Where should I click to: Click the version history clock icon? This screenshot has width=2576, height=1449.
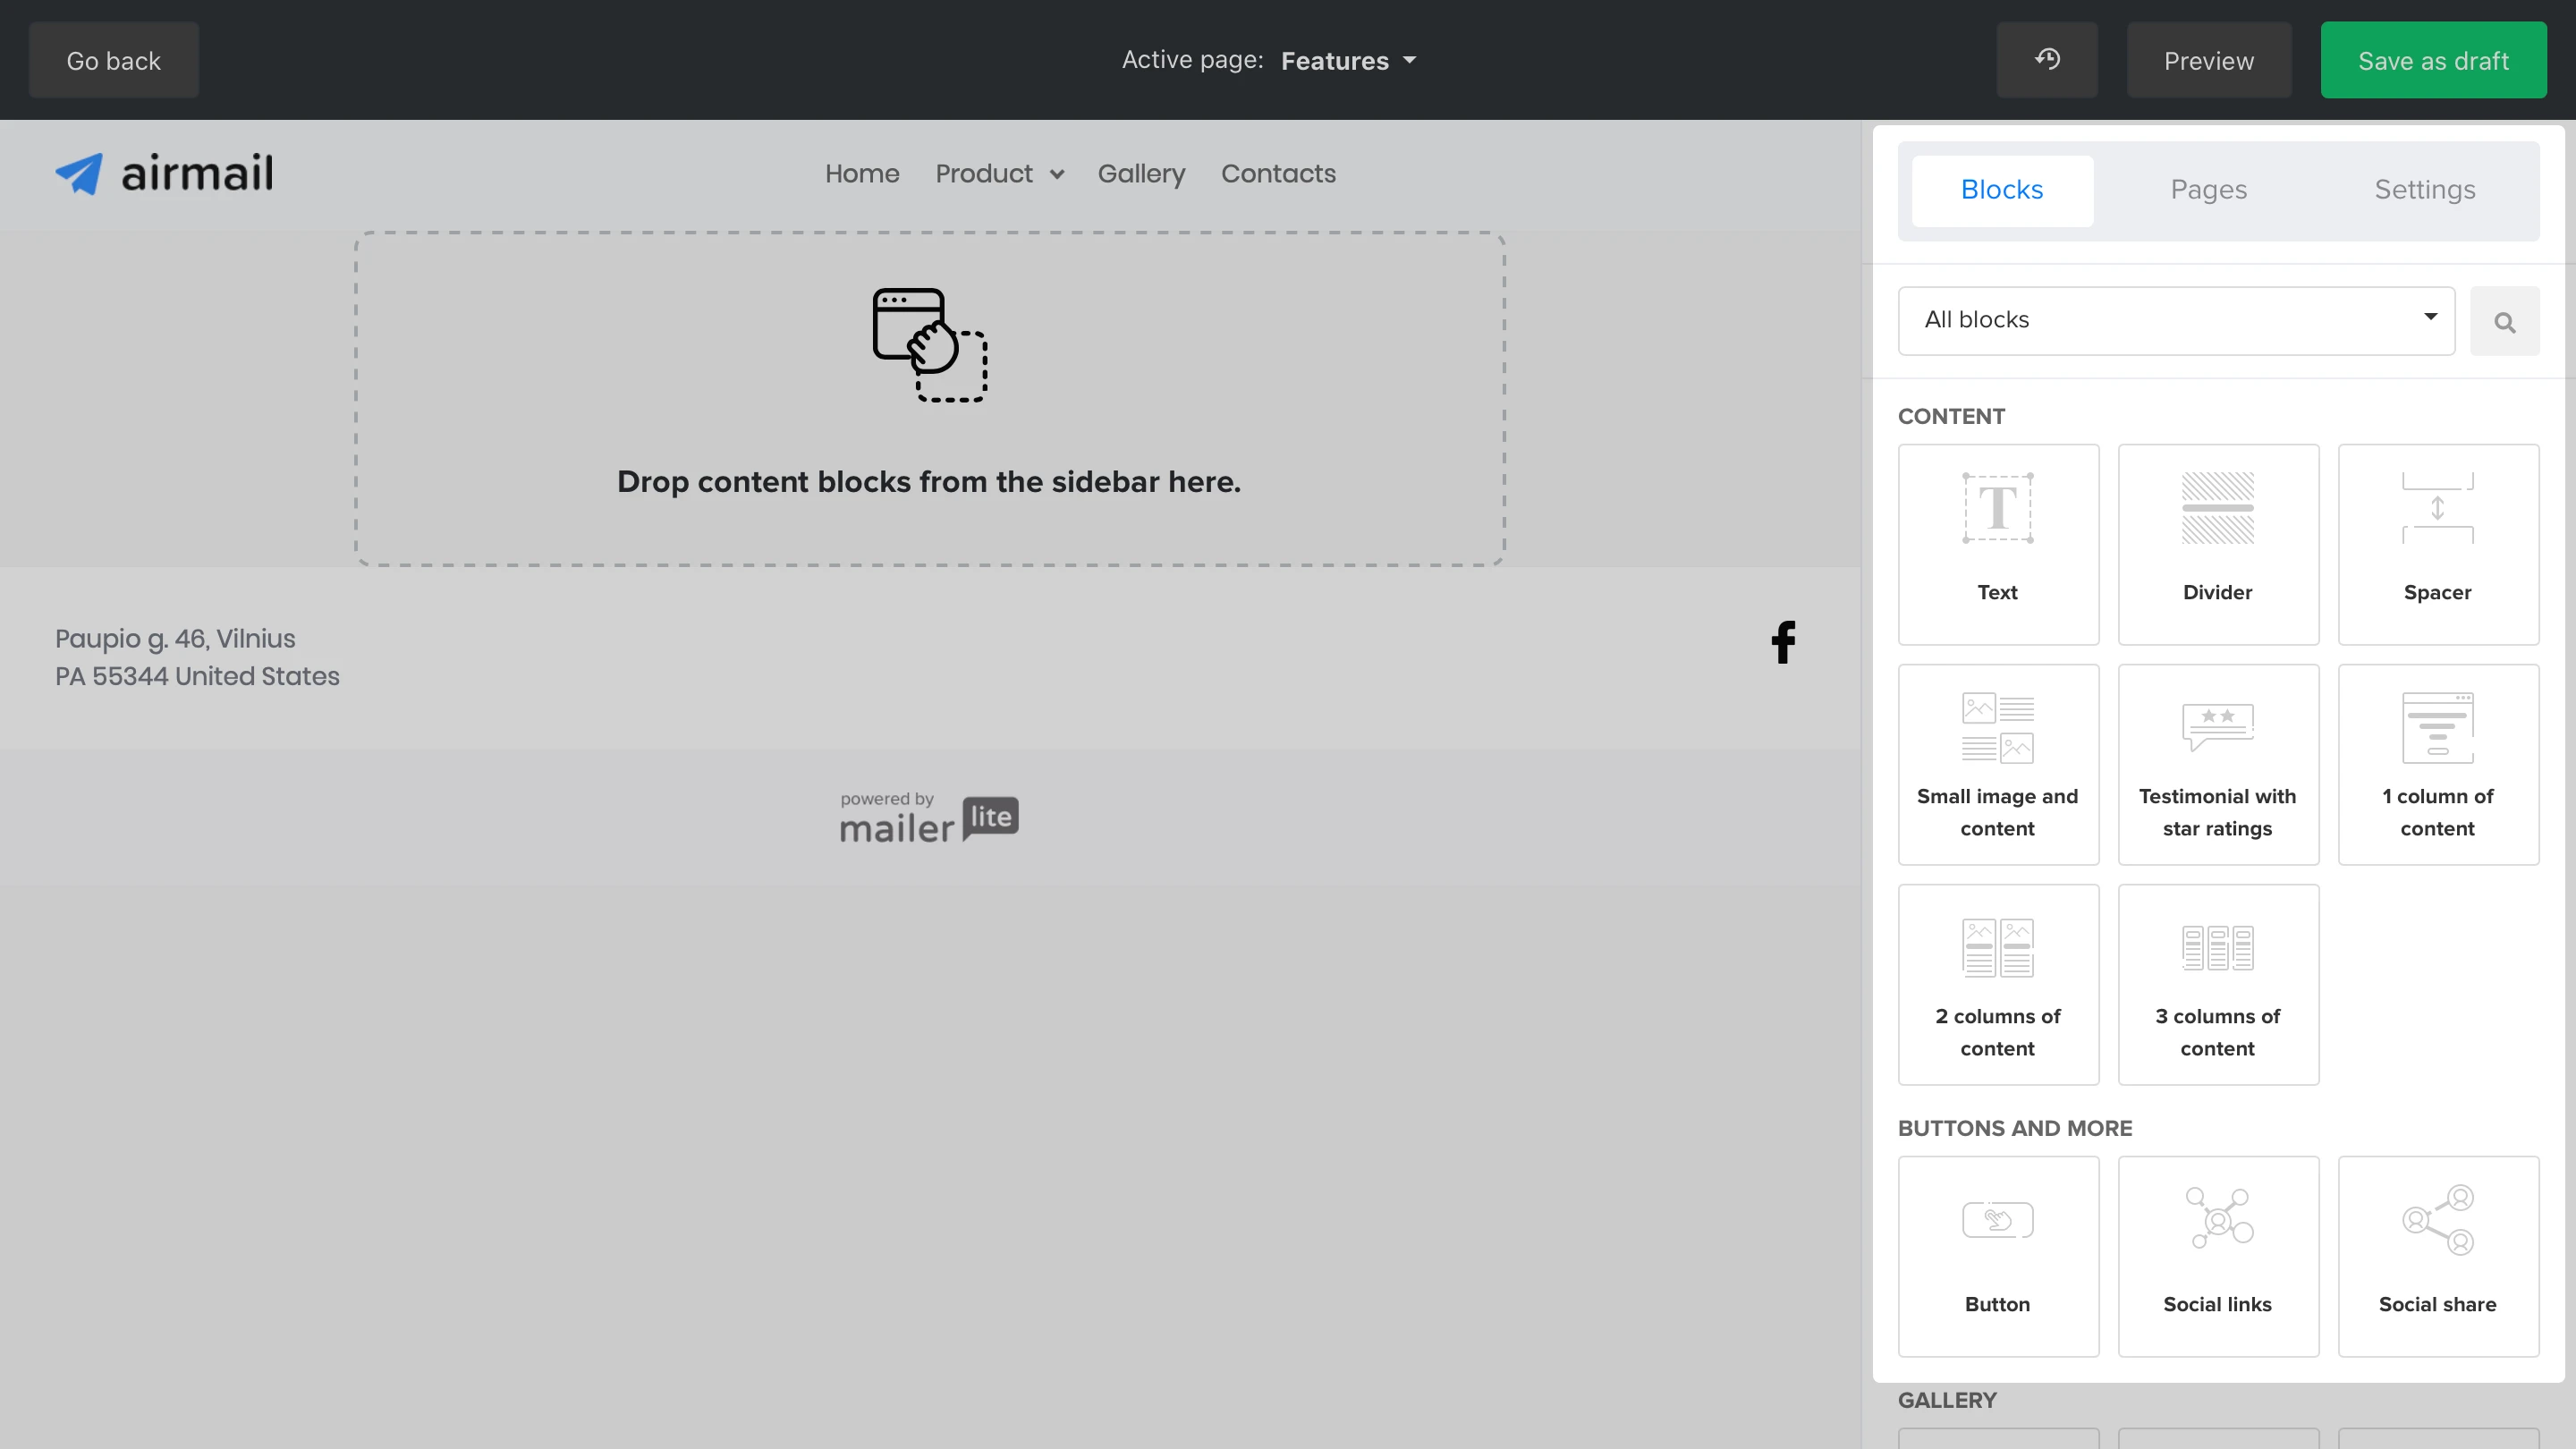(x=2046, y=60)
